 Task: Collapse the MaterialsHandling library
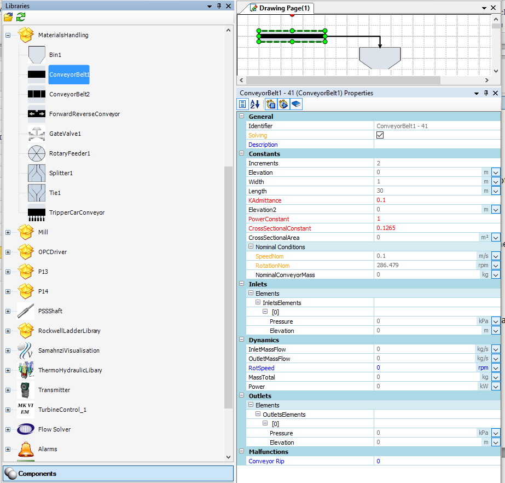click(8, 35)
